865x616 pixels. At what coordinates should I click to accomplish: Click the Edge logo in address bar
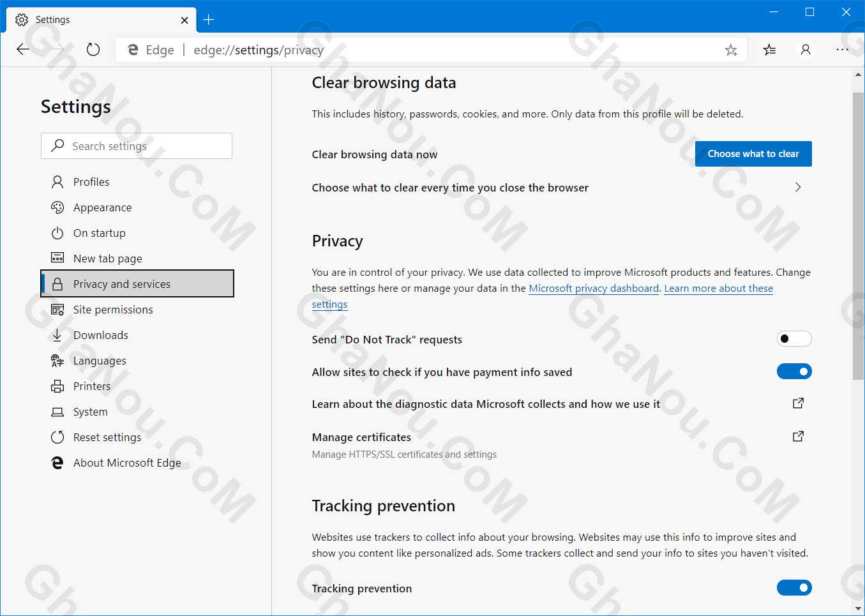click(x=133, y=50)
